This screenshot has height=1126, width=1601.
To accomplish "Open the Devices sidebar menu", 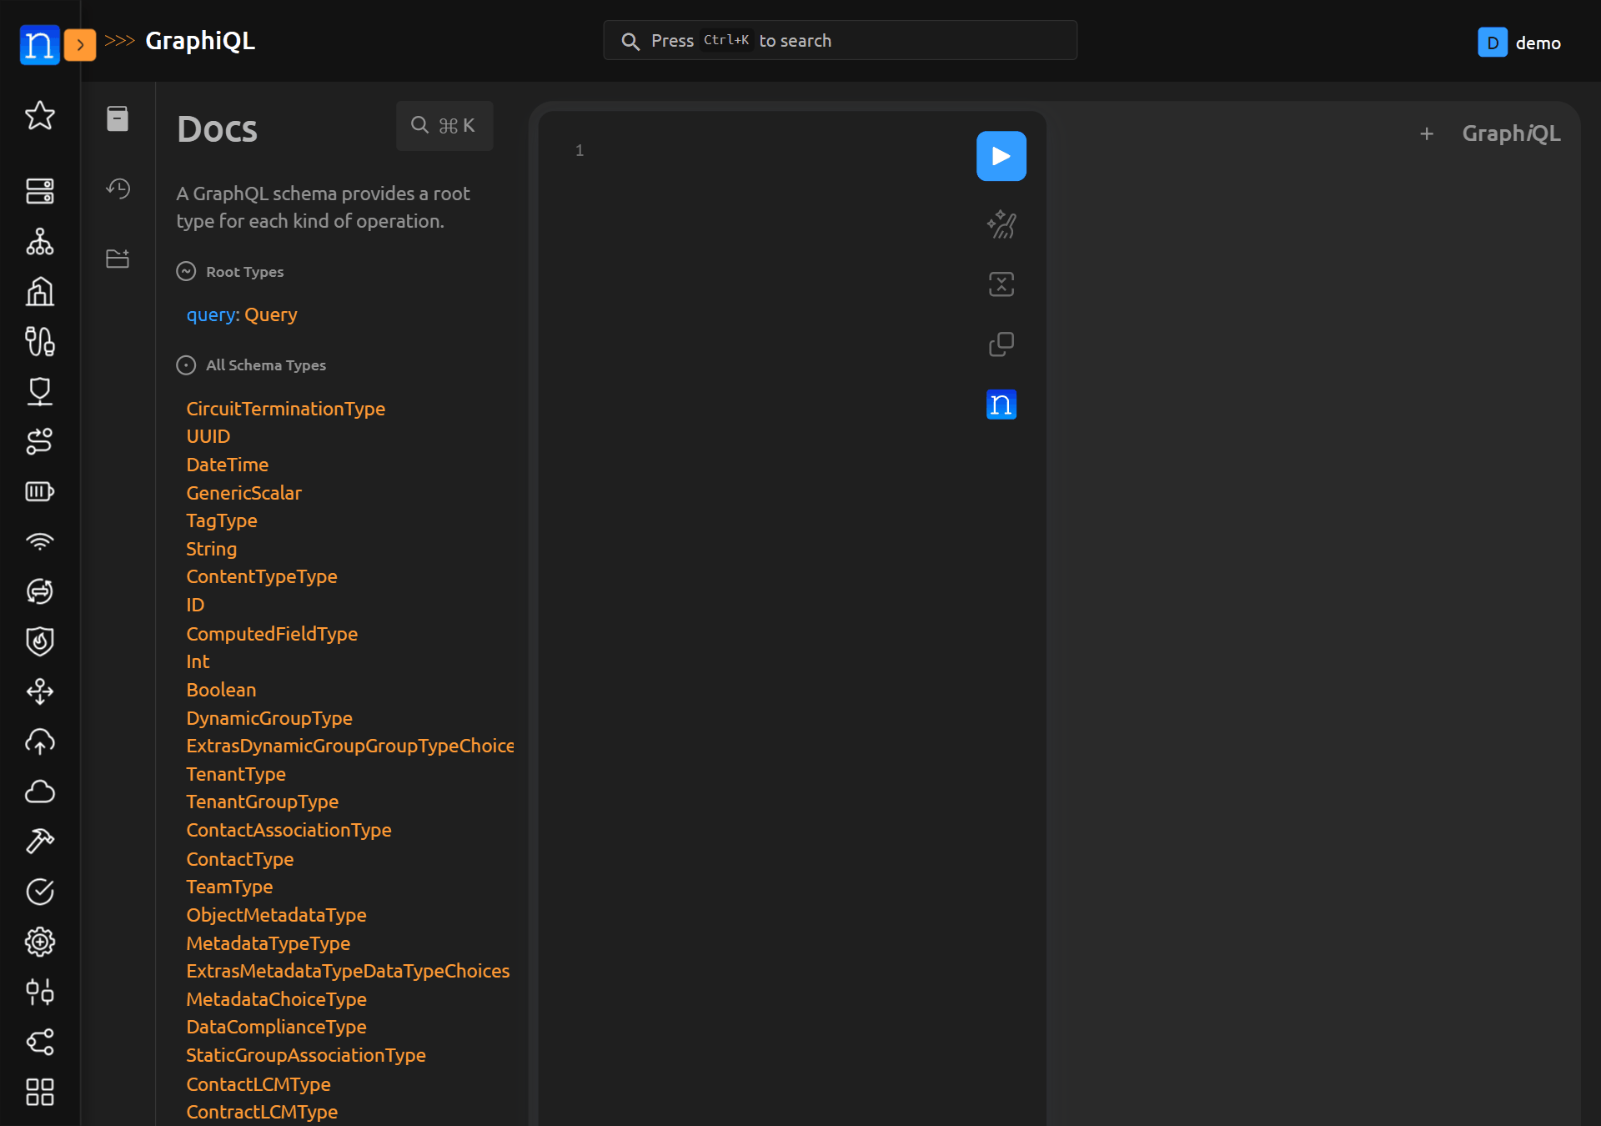I will click(x=39, y=191).
